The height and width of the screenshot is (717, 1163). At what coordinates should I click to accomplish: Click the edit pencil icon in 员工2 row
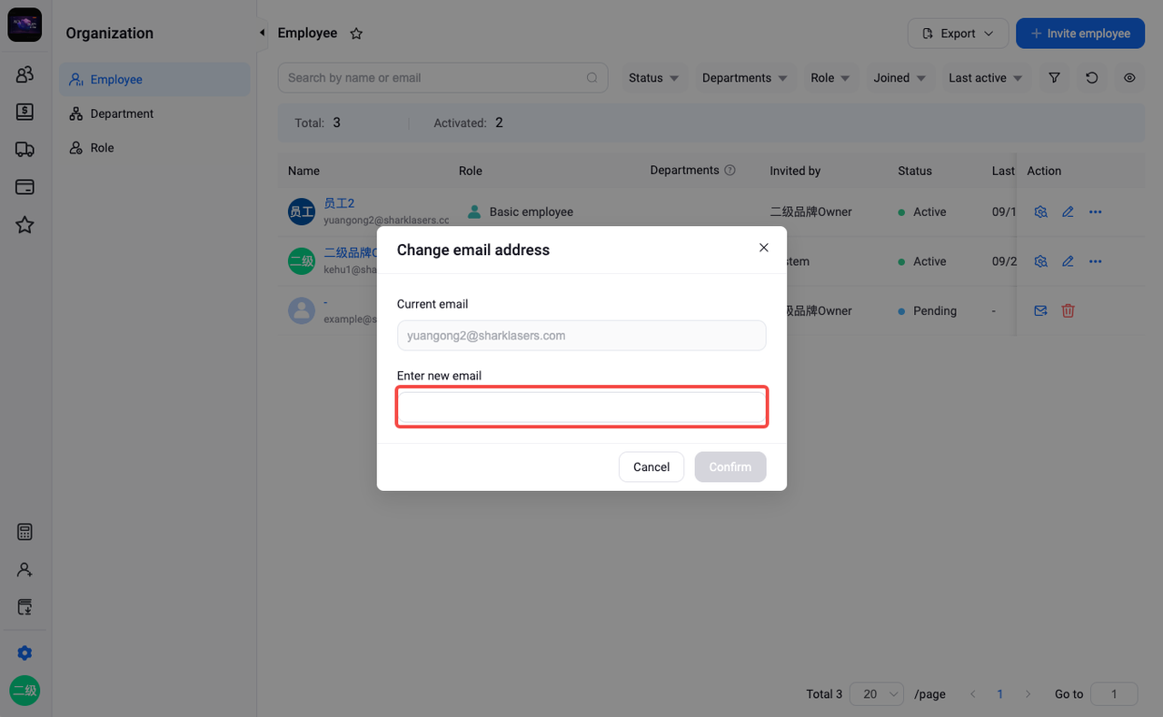pos(1068,211)
